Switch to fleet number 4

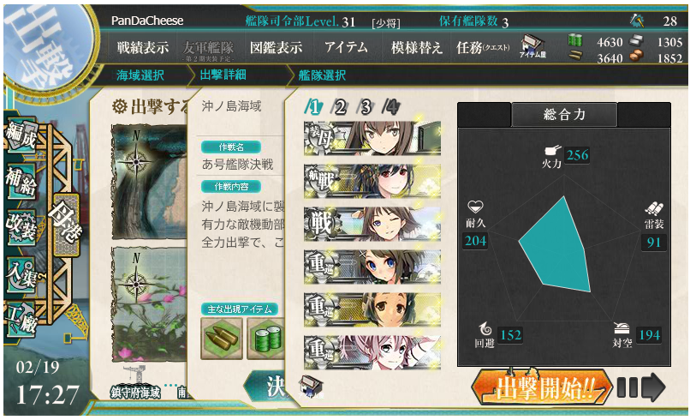(390, 107)
